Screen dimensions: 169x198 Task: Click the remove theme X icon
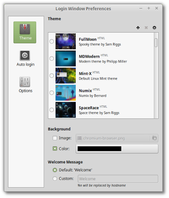pos(146,28)
